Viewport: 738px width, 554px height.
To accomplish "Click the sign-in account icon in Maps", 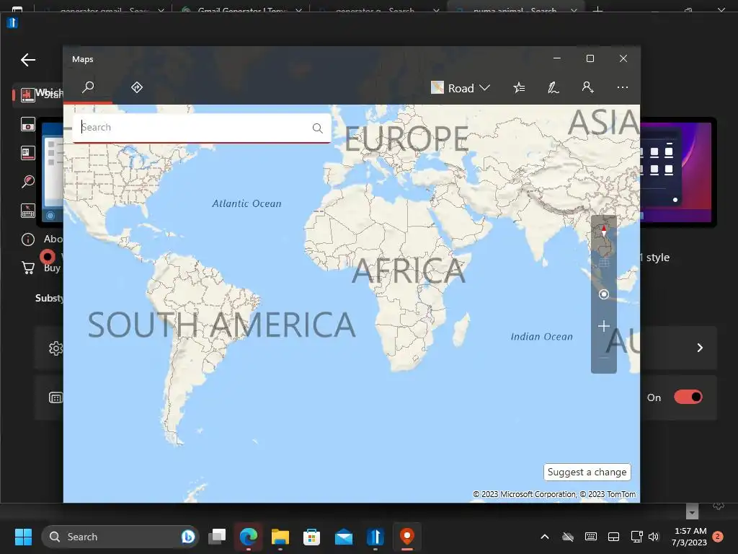I will click(x=587, y=87).
